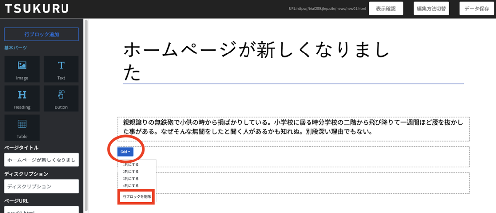Select the Text part icon
This screenshot has width=496, height=213.
tap(61, 69)
